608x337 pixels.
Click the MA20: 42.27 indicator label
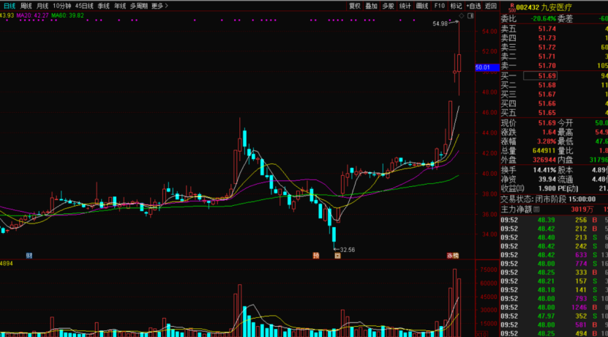point(33,15)
